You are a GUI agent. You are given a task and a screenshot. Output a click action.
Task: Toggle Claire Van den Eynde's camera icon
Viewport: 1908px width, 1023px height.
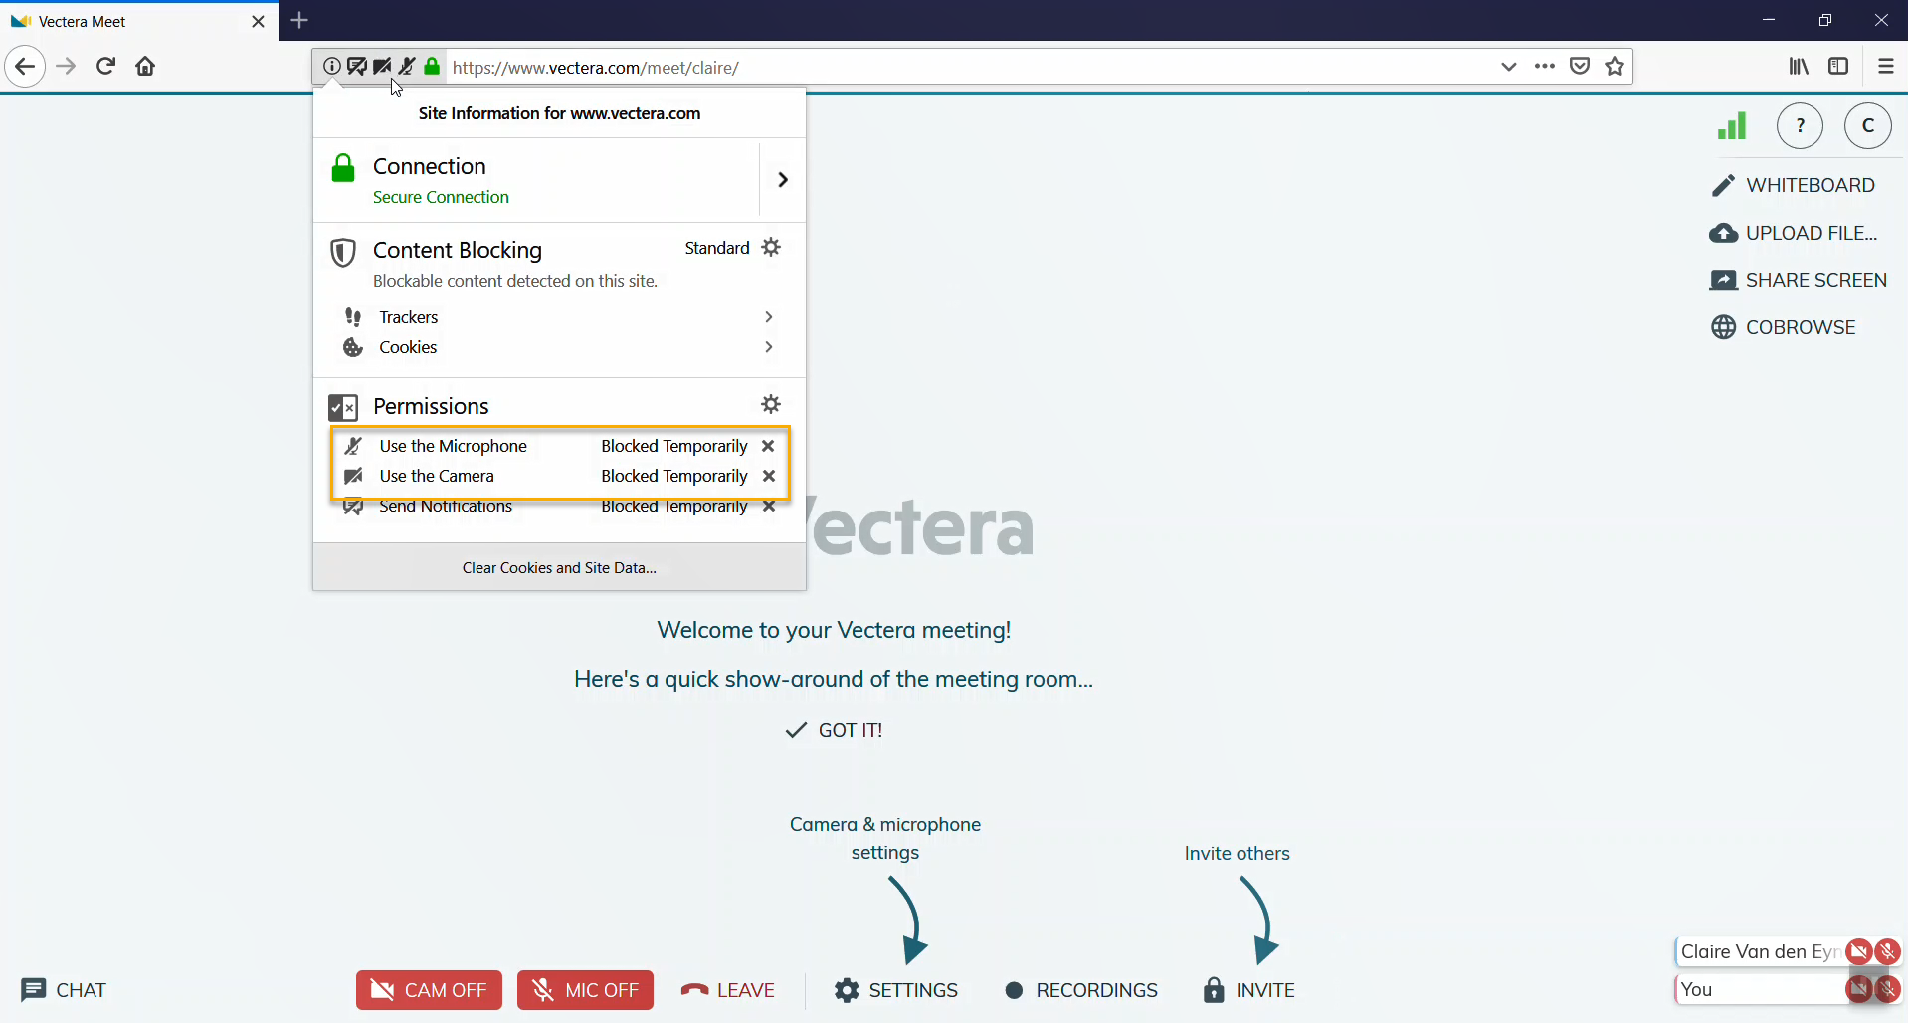pos(1858,952)
